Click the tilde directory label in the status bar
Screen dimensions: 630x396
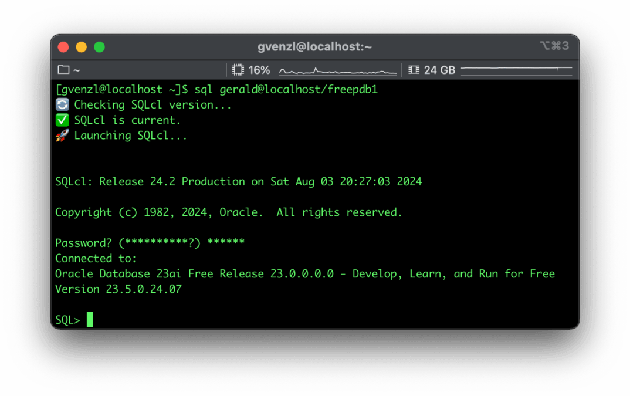[76, 70]
